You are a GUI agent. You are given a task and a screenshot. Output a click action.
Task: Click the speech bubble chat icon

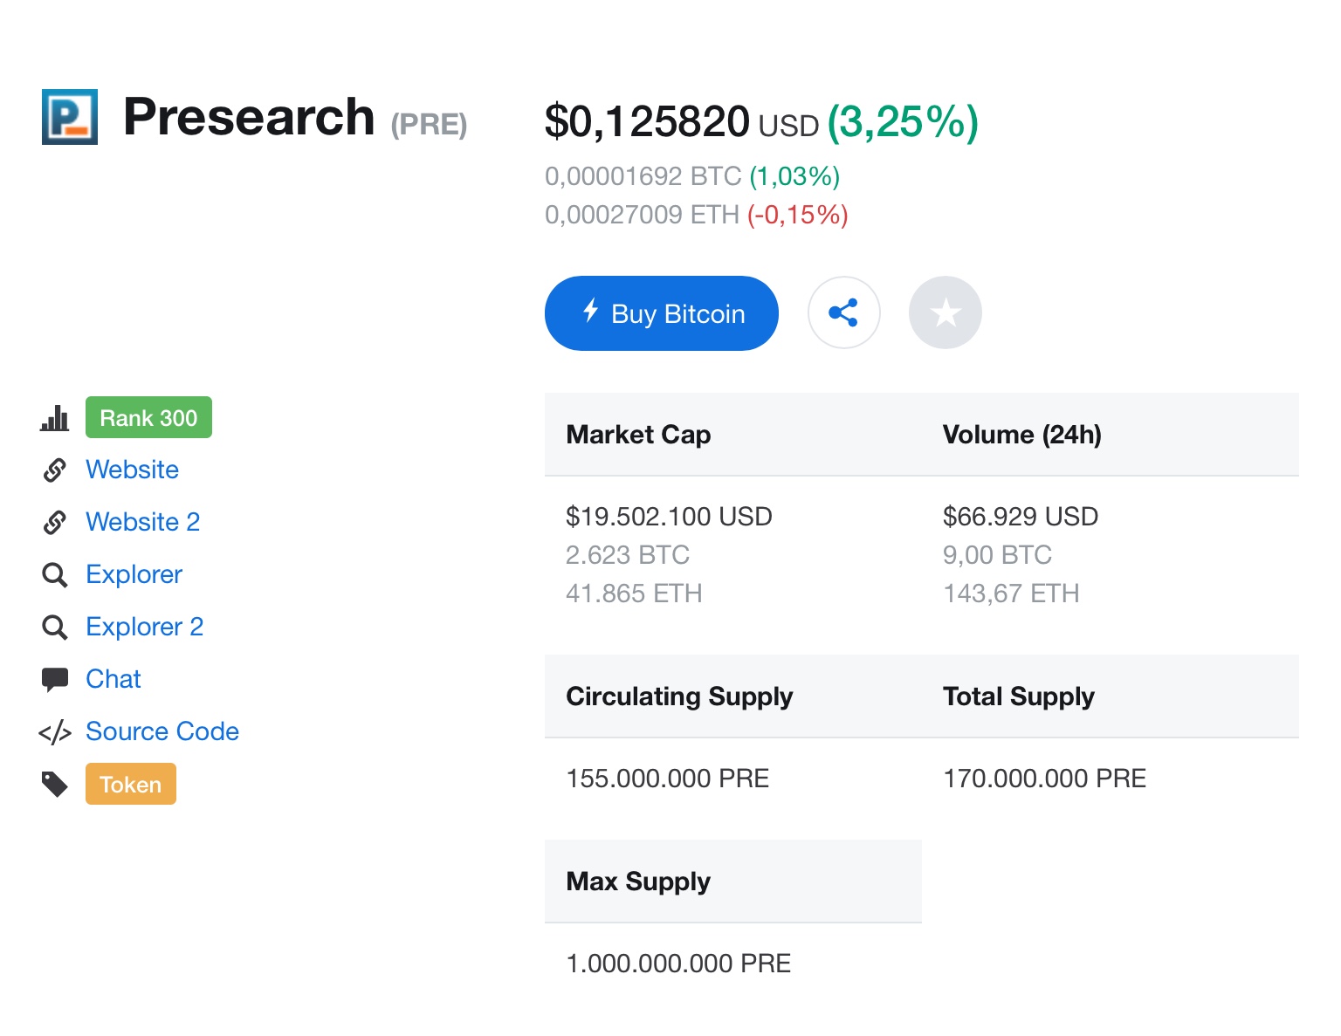[x=54, y=680]
